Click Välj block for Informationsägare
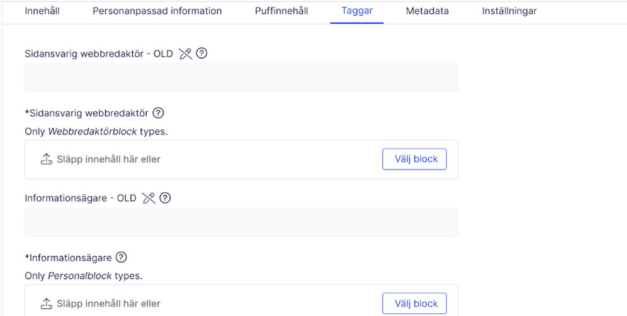The height and width of the screenshot is (316, 627). 414,303
